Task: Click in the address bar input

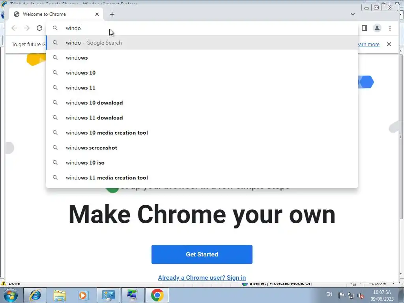Action: 202,28
